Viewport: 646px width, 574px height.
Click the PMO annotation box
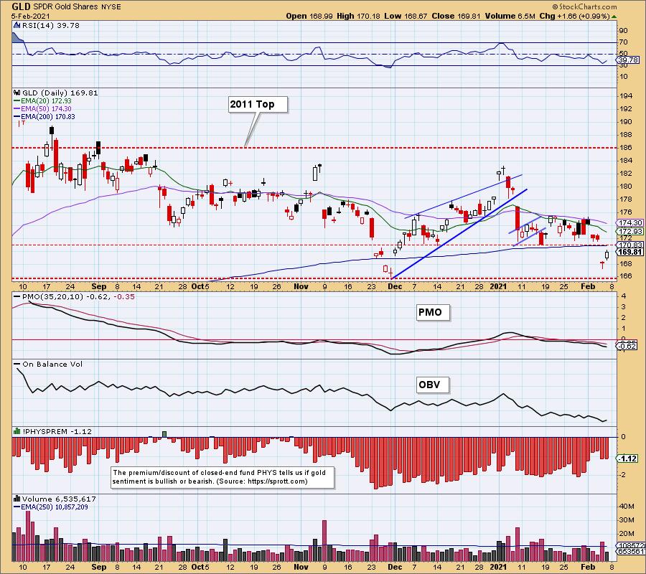click(433, 313)
